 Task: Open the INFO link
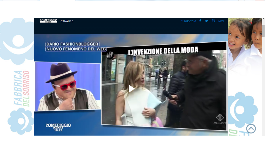click(x=221, y=21)
